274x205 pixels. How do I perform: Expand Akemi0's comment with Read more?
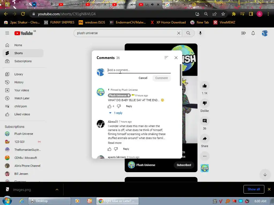[115, 143]
